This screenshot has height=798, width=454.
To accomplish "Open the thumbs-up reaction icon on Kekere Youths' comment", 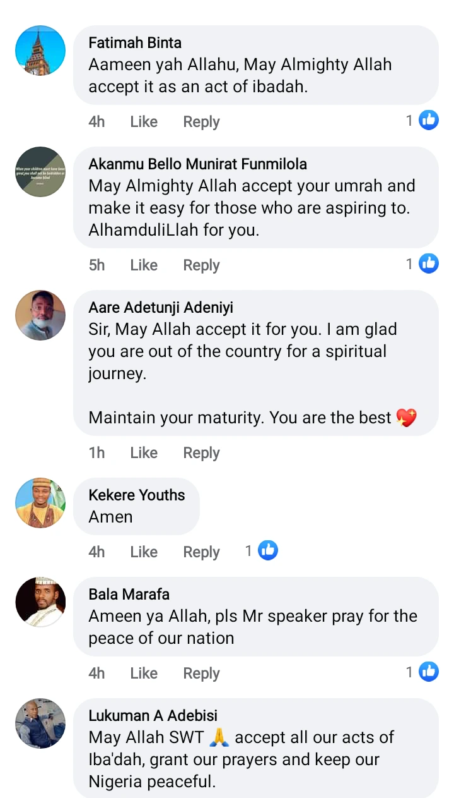I will tap(268, 550).
